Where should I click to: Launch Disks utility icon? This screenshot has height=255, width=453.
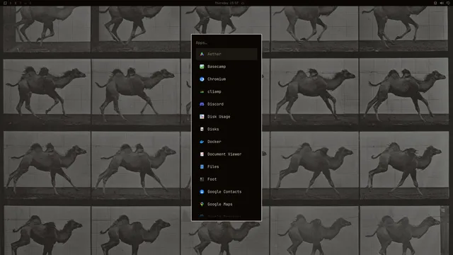click(202, 129)
